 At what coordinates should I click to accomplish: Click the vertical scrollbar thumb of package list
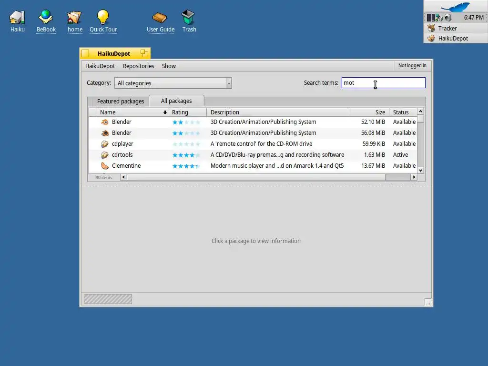pos(420,119)
